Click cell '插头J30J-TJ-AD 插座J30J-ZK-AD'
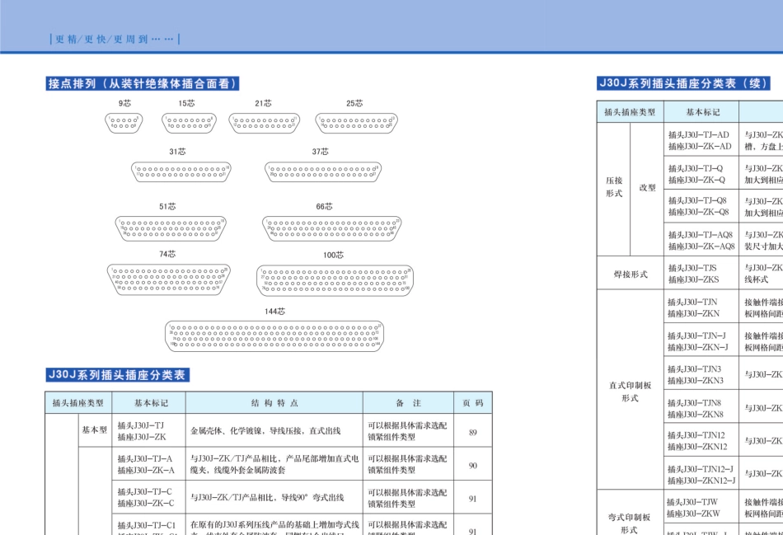The height and width of the screenshot is (535, 783). click(700, 140)
